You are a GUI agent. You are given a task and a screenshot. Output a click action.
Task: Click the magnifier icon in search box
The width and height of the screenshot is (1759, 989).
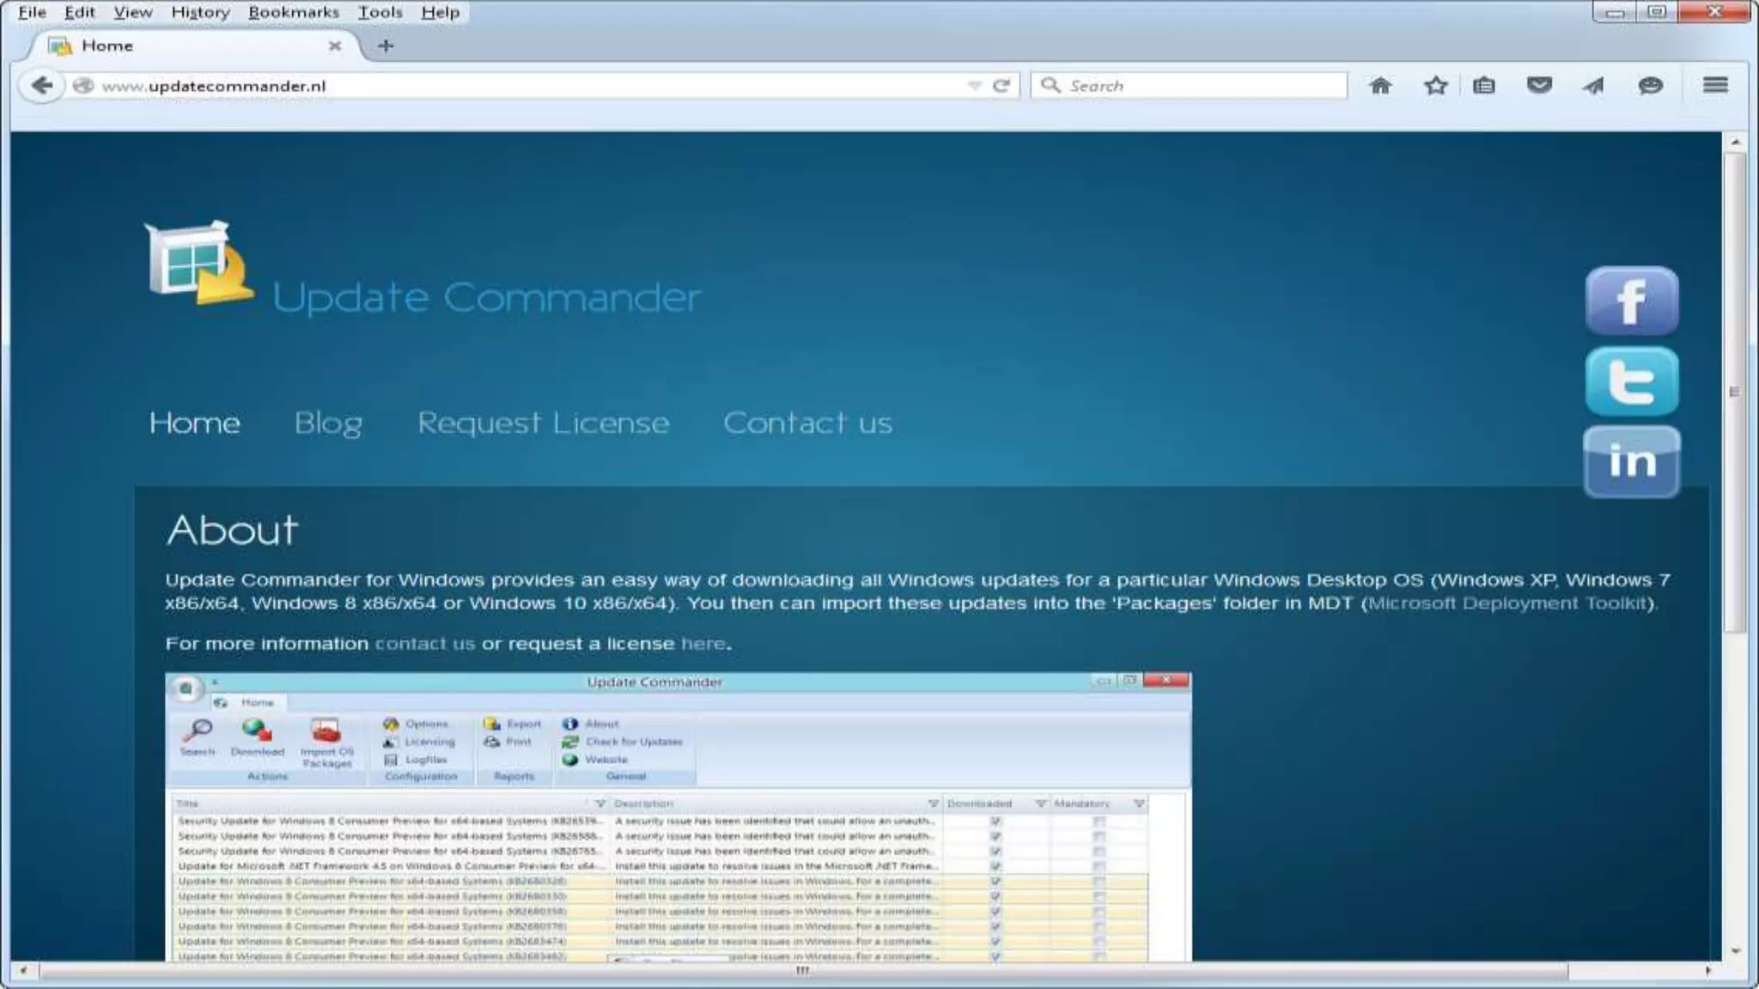(1050, 85)
